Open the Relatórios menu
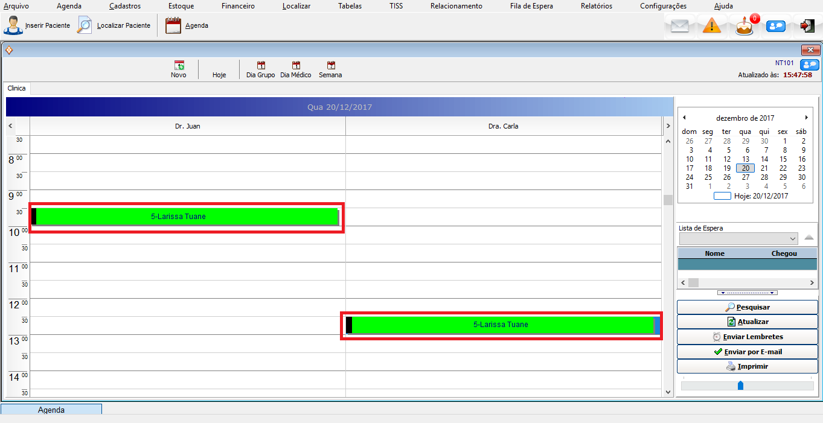The width and height of the screenshot is (823, 423). (x=596, y=6)
